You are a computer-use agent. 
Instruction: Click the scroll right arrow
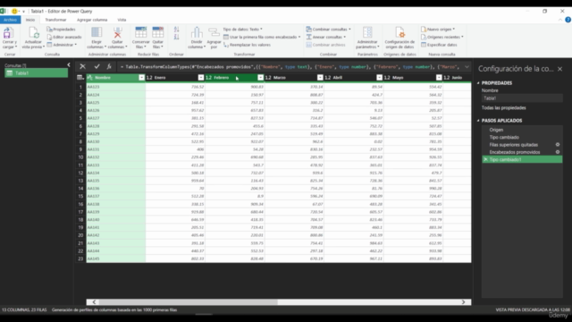[464, 302]
